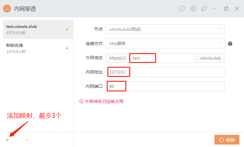Click error message 外网域名已经被占用
Image resolution: width=244 pixels, height=147 pixels.
point(104,101)
